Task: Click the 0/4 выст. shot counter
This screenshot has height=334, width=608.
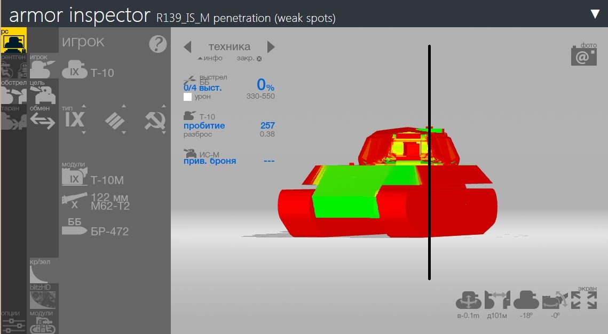Action: [x=203, y=88]
